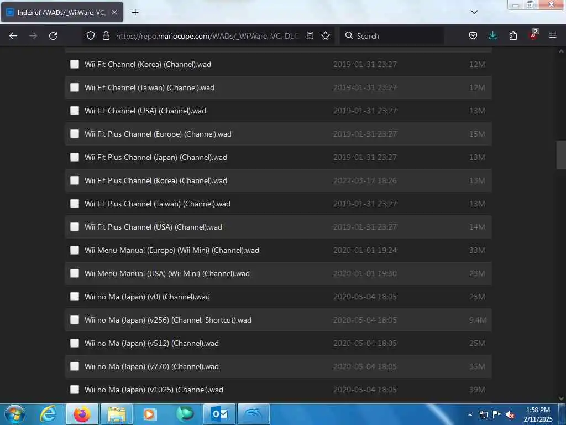Select Index of /WADs tab
This screenshot has width=566, height=425.
(x=62, y=12)
